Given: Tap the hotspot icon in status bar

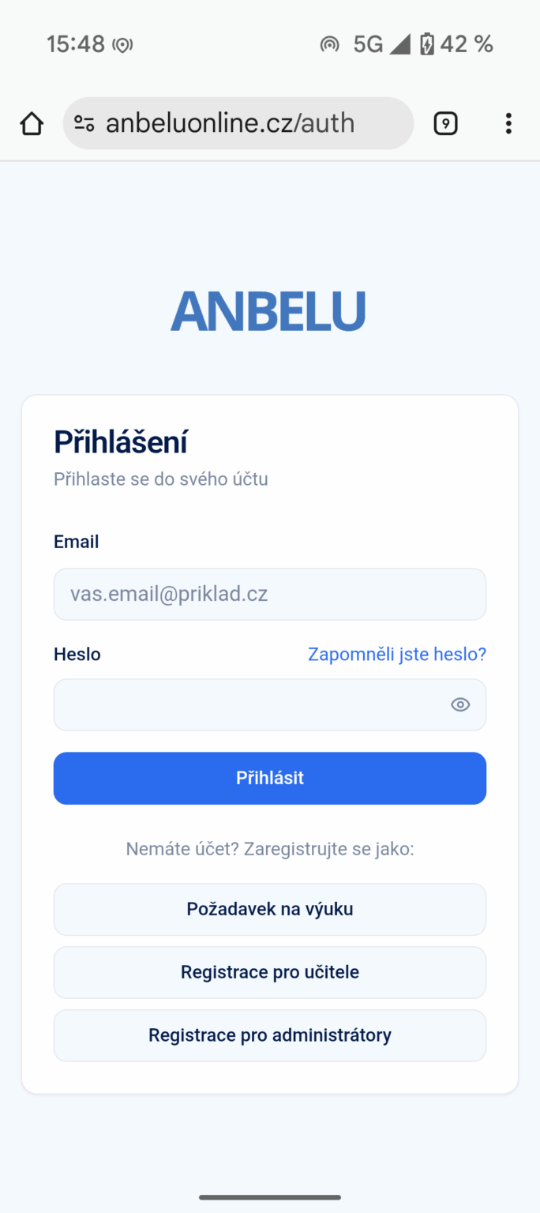Looking at the screenshot, I should [x=329, y=44].
